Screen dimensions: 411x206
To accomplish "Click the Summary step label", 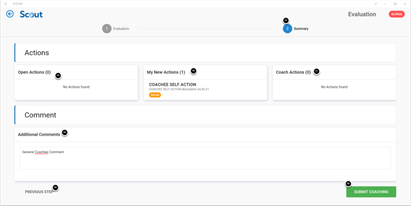I will (301, 29).
